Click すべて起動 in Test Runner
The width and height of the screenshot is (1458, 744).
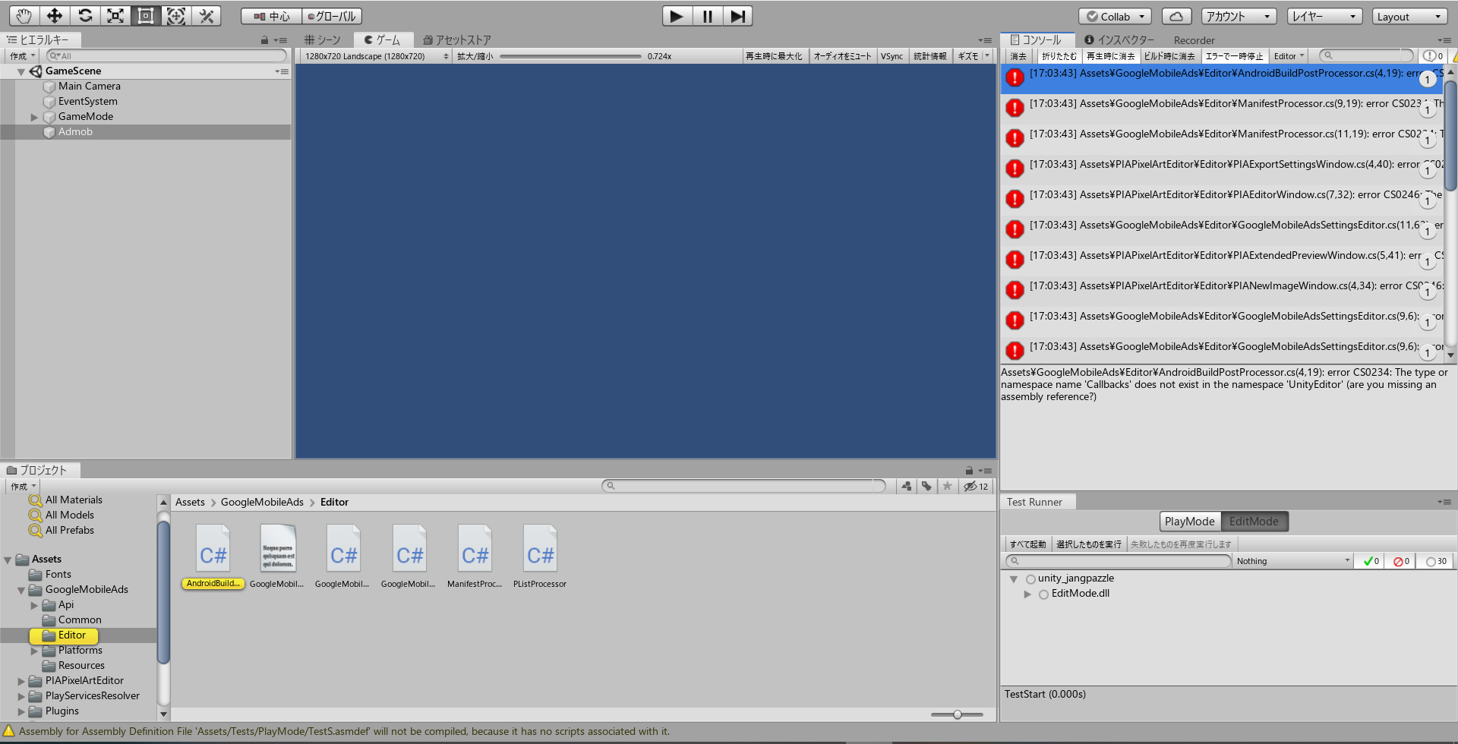pyautogui.click(x=1029, y=544)
